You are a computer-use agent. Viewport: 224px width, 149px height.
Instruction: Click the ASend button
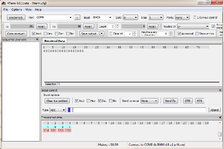214,110
